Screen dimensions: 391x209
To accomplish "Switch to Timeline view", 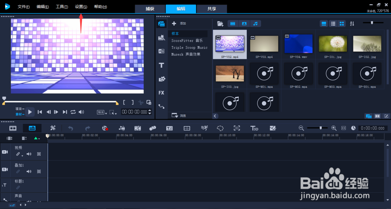I will (x=32, y=128).
